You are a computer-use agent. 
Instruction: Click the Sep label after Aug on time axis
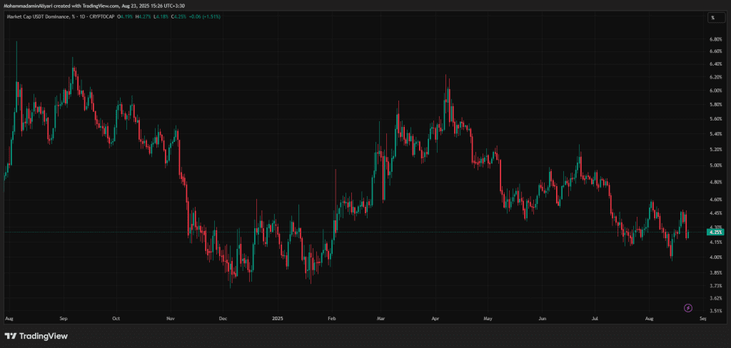63,320
